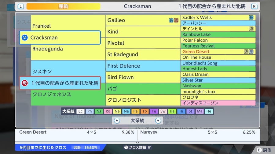Open the Cracksman header tab
The height and width of the screenshot is (154, 275).
137,6
